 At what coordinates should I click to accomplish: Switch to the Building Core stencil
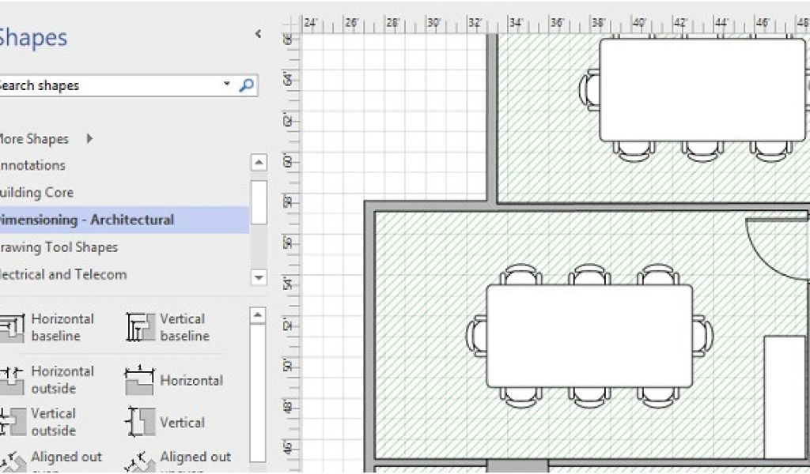click(37, 193)
